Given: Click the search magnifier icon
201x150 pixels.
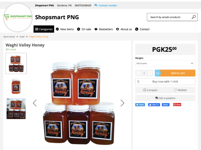Looking at the screenshot, I should tap(194, 17).
